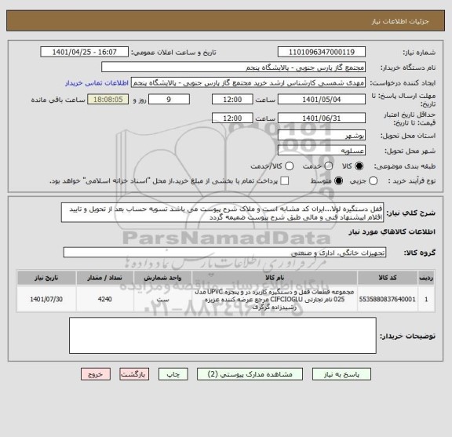Click the چاپ print button

173,374
